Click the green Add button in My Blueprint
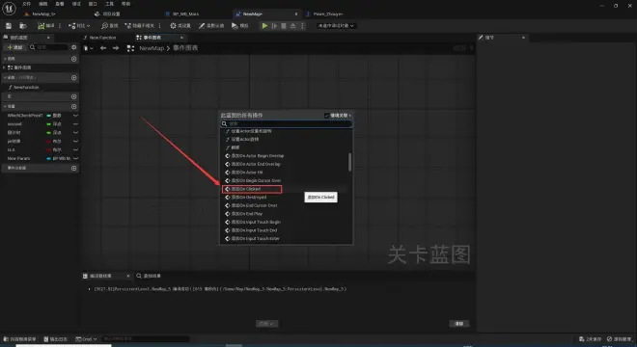This screenshot has height=347, width=637. coord(15,47)
